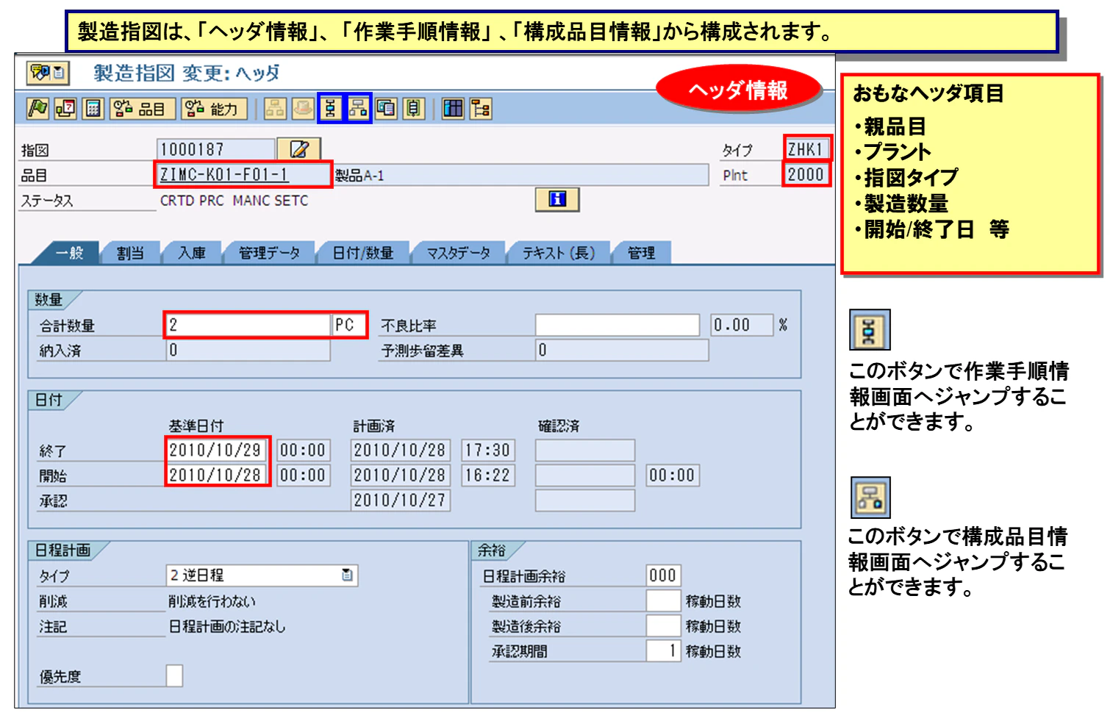Open the マスタデータ tab
This screenshot has height=718, width=1110.
pos(457,253)
